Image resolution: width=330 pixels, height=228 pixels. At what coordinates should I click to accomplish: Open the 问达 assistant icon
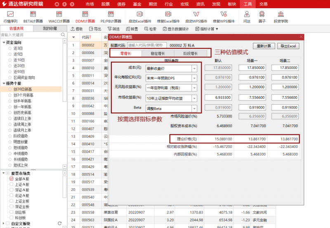247,17
